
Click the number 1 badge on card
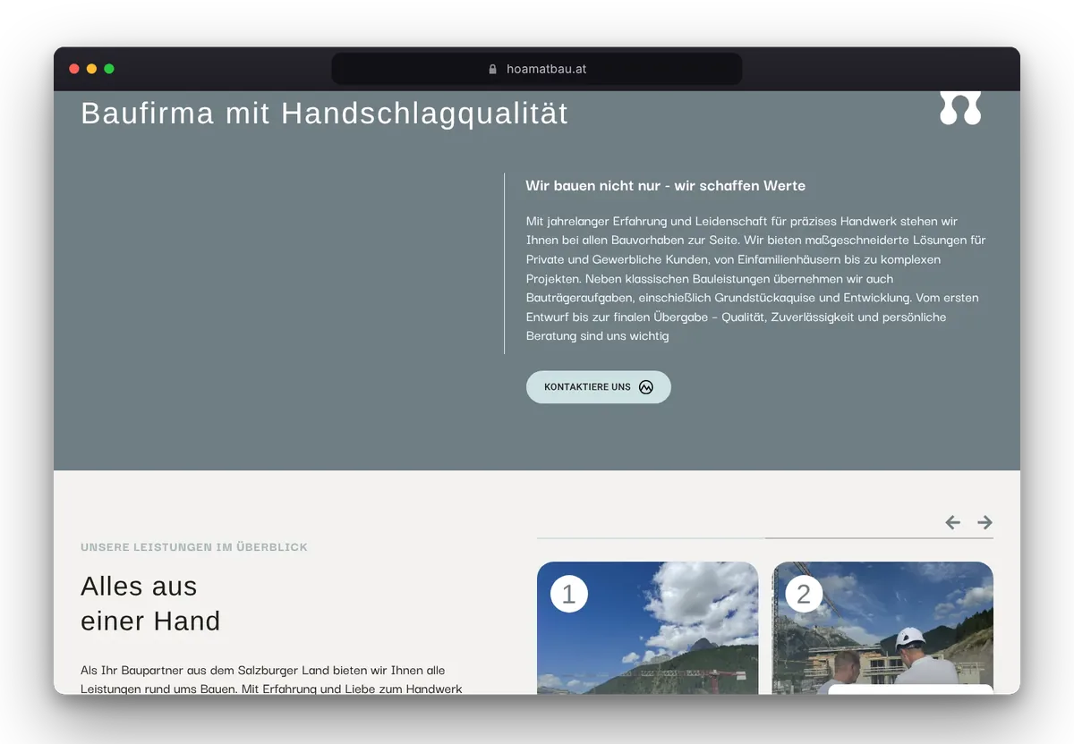click(x=569, y=594)
